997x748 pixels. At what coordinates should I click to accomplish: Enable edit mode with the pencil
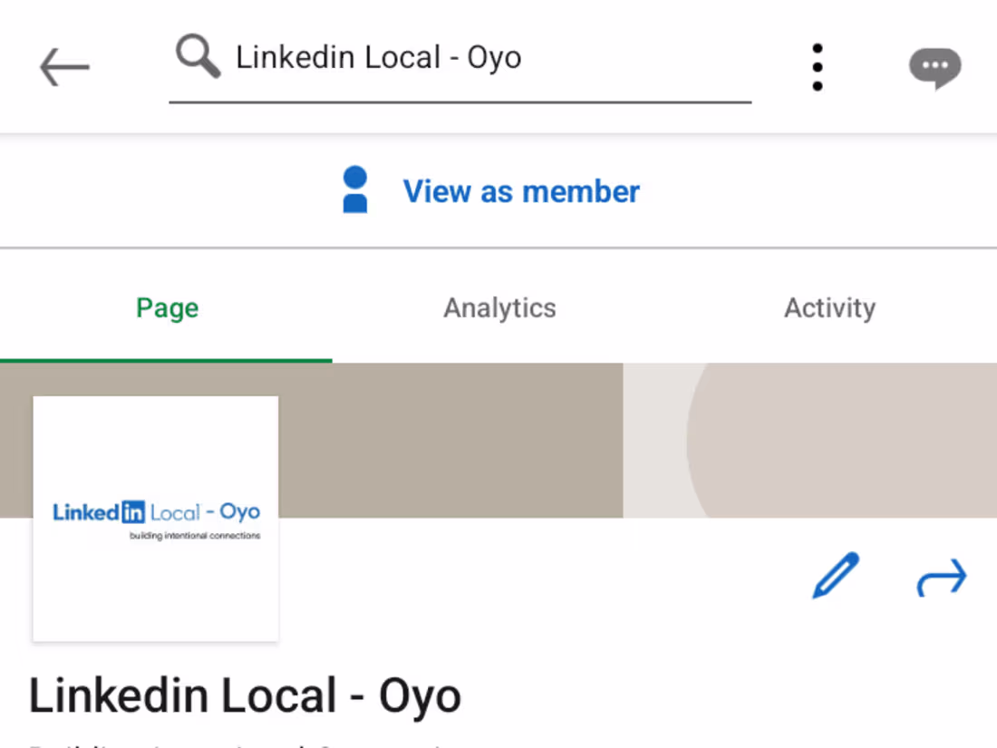tap(835, 577)
